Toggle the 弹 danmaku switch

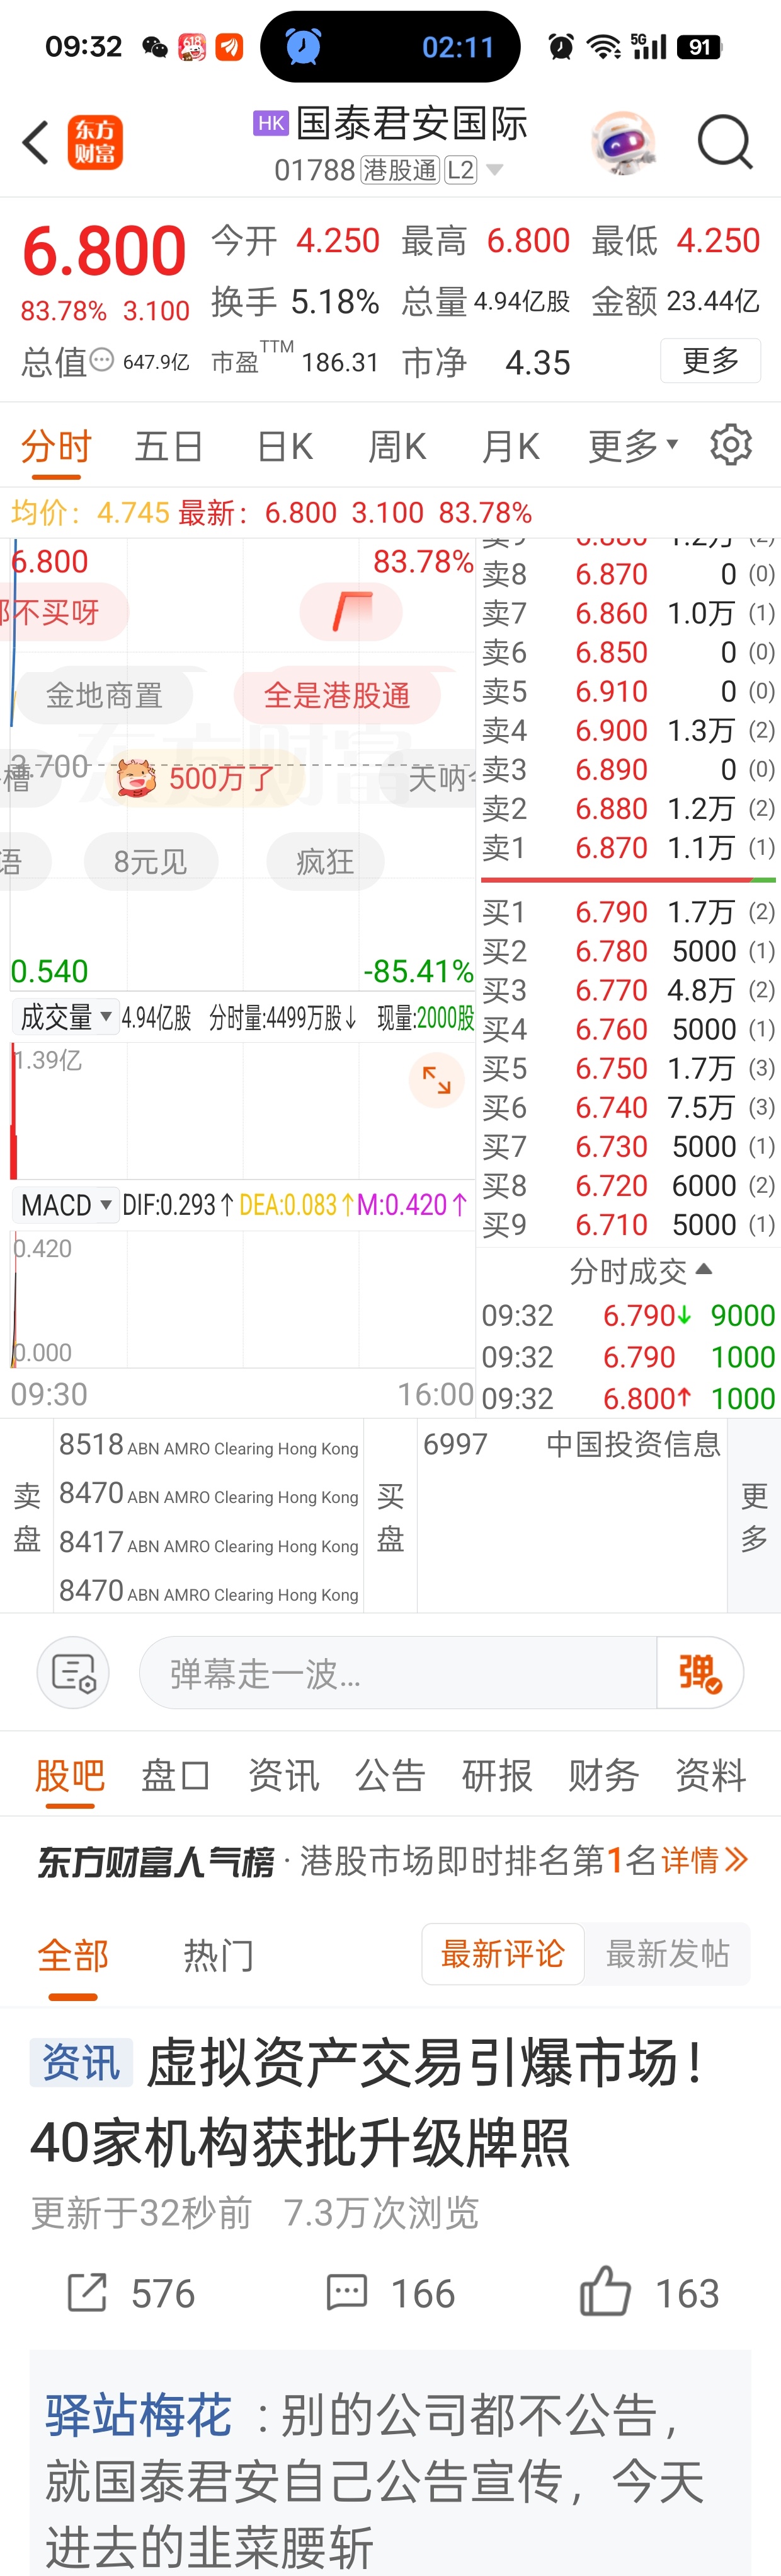pyautogui.click(x=700, y=1672)
